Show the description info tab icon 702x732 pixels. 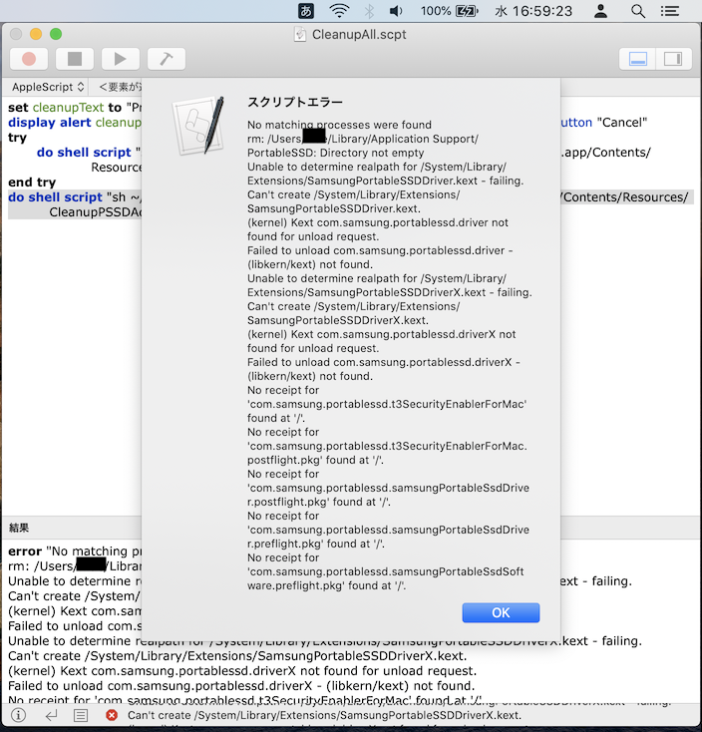click(18, 715)
